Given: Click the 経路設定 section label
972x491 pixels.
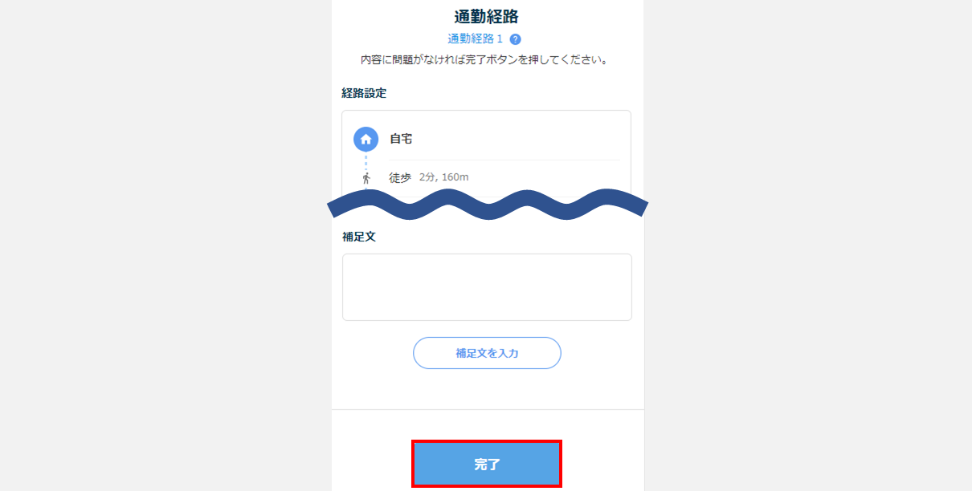Looking at the screenshot, I should tap(364, 93).
